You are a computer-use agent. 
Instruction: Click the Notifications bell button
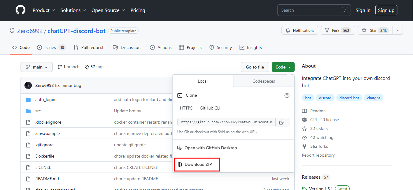click(x=300, y=31)
